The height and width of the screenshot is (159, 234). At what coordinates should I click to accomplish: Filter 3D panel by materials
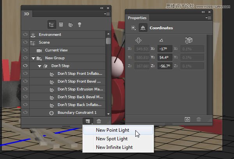[x=71, y=25]
